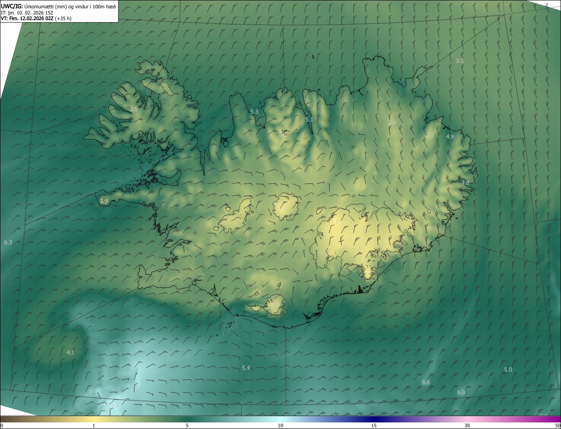Image resolution: width=561 pixels, height=429 pixels.
Task: Click the VT valid time line in header
Action: 36,18
